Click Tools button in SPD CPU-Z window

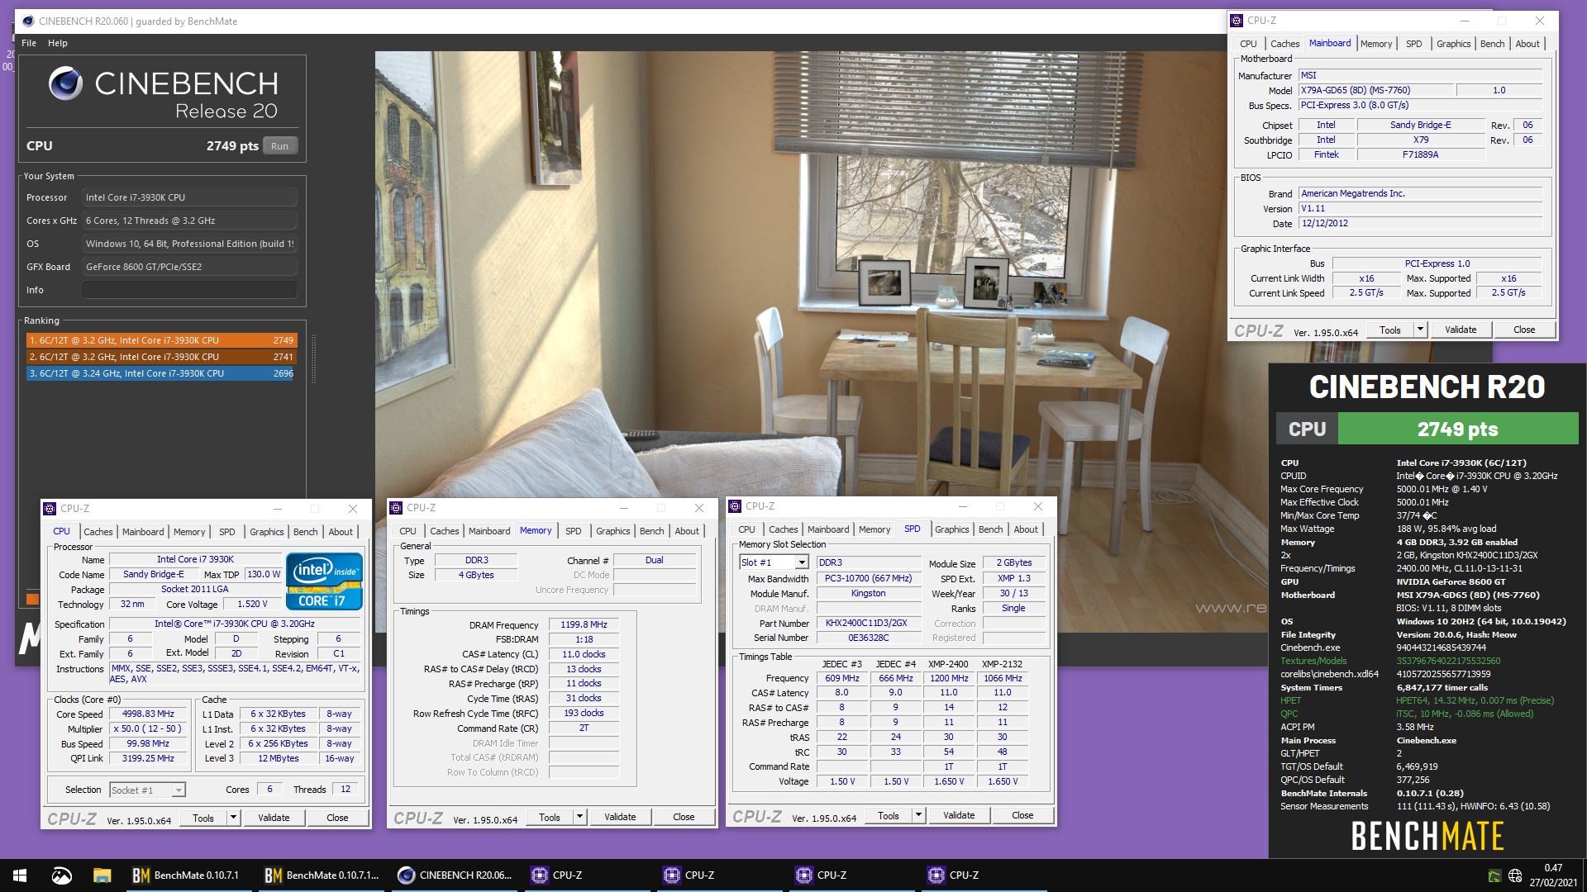889,815
